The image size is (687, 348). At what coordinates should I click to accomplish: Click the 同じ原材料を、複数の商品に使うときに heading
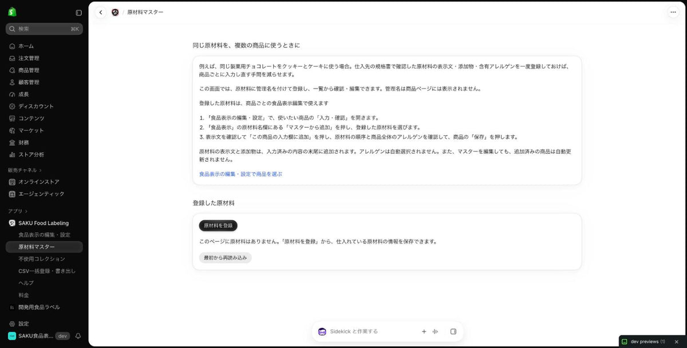click(x=246, y=45)
